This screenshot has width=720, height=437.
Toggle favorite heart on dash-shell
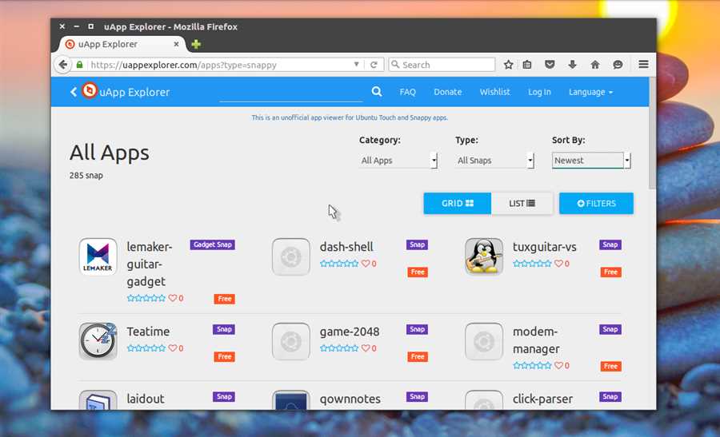(366, 264)
